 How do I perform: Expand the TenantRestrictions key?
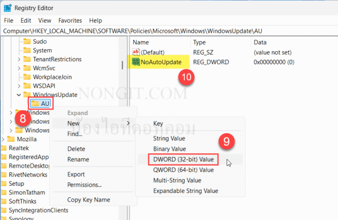point(19,59)
